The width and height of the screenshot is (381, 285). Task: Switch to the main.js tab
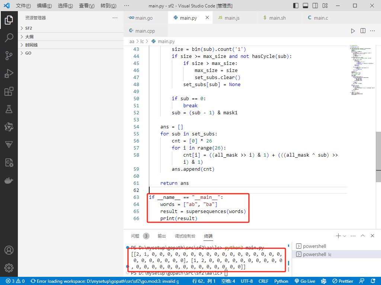235,18
